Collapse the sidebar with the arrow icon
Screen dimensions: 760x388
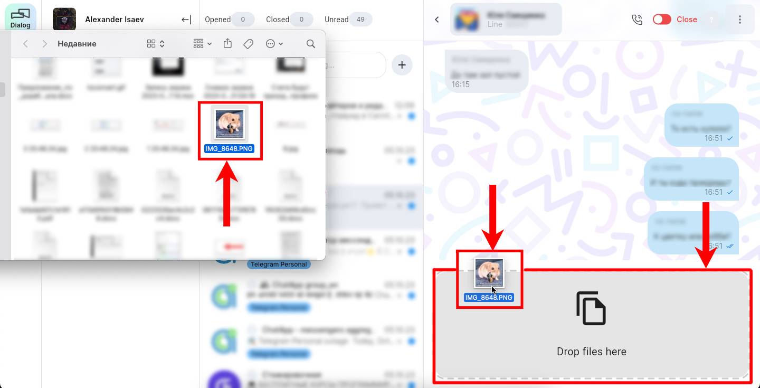186,20
